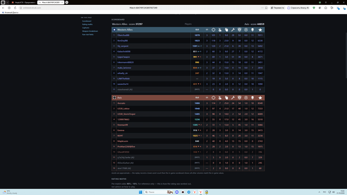Bookmark this page with the bookmark icon
Viewport: 347px width, 195px height.
pos(266,8)
